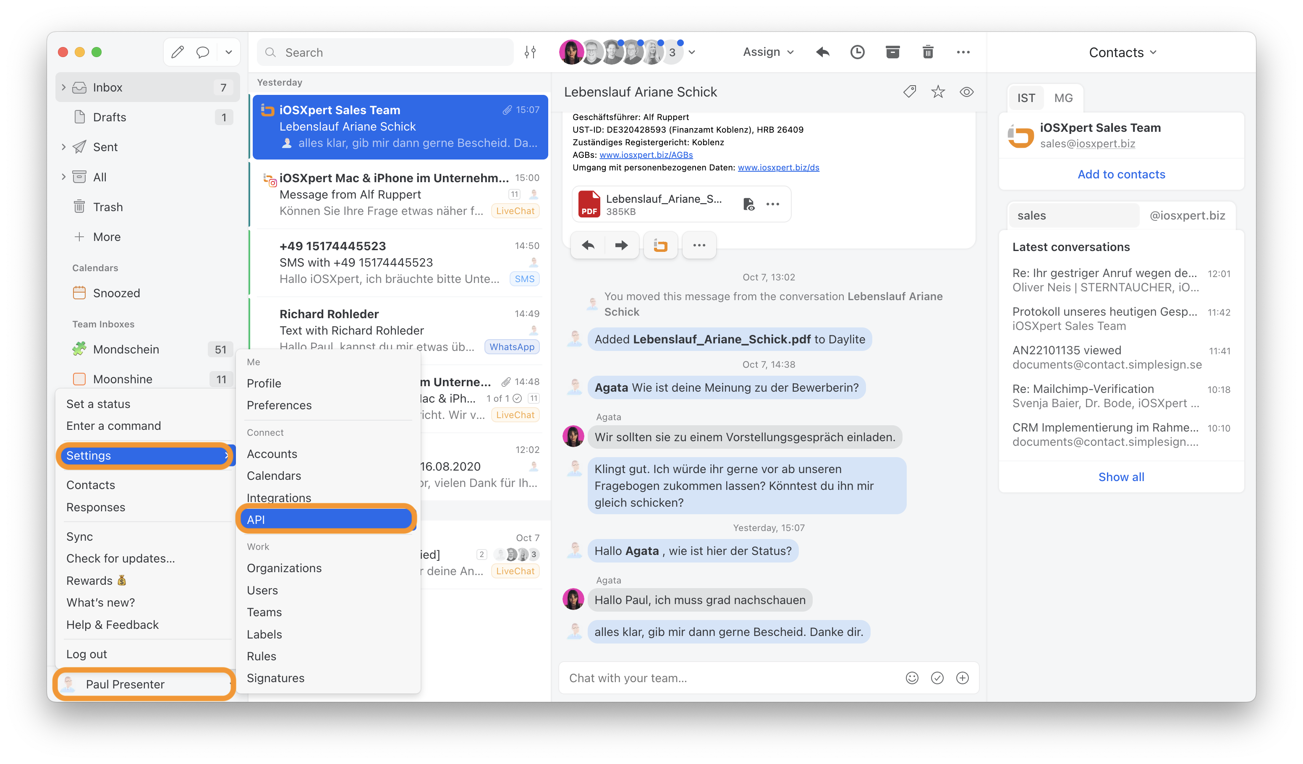Show More mailbox folders

pos(147,237)
